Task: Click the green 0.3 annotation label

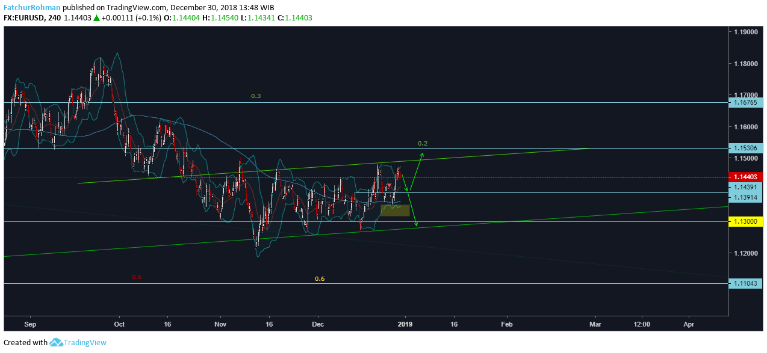Action: coord(256,96)
